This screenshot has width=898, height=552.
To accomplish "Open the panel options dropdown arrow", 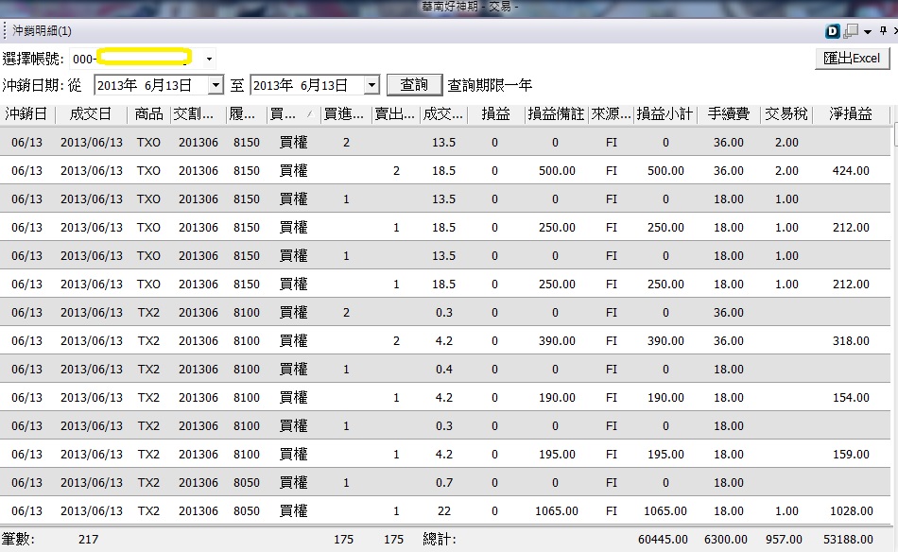I will click(x=868, y=31).
